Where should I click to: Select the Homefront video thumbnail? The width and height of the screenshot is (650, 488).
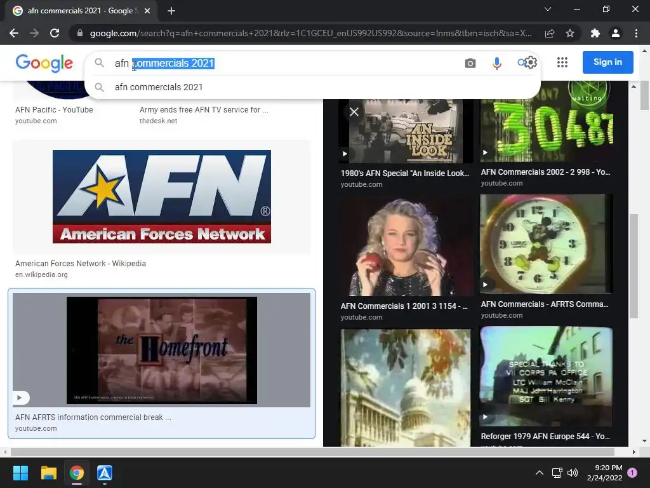(x=162, y=350)
